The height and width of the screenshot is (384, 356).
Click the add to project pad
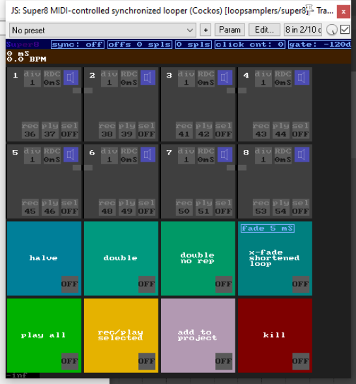[x=198, y=336]
